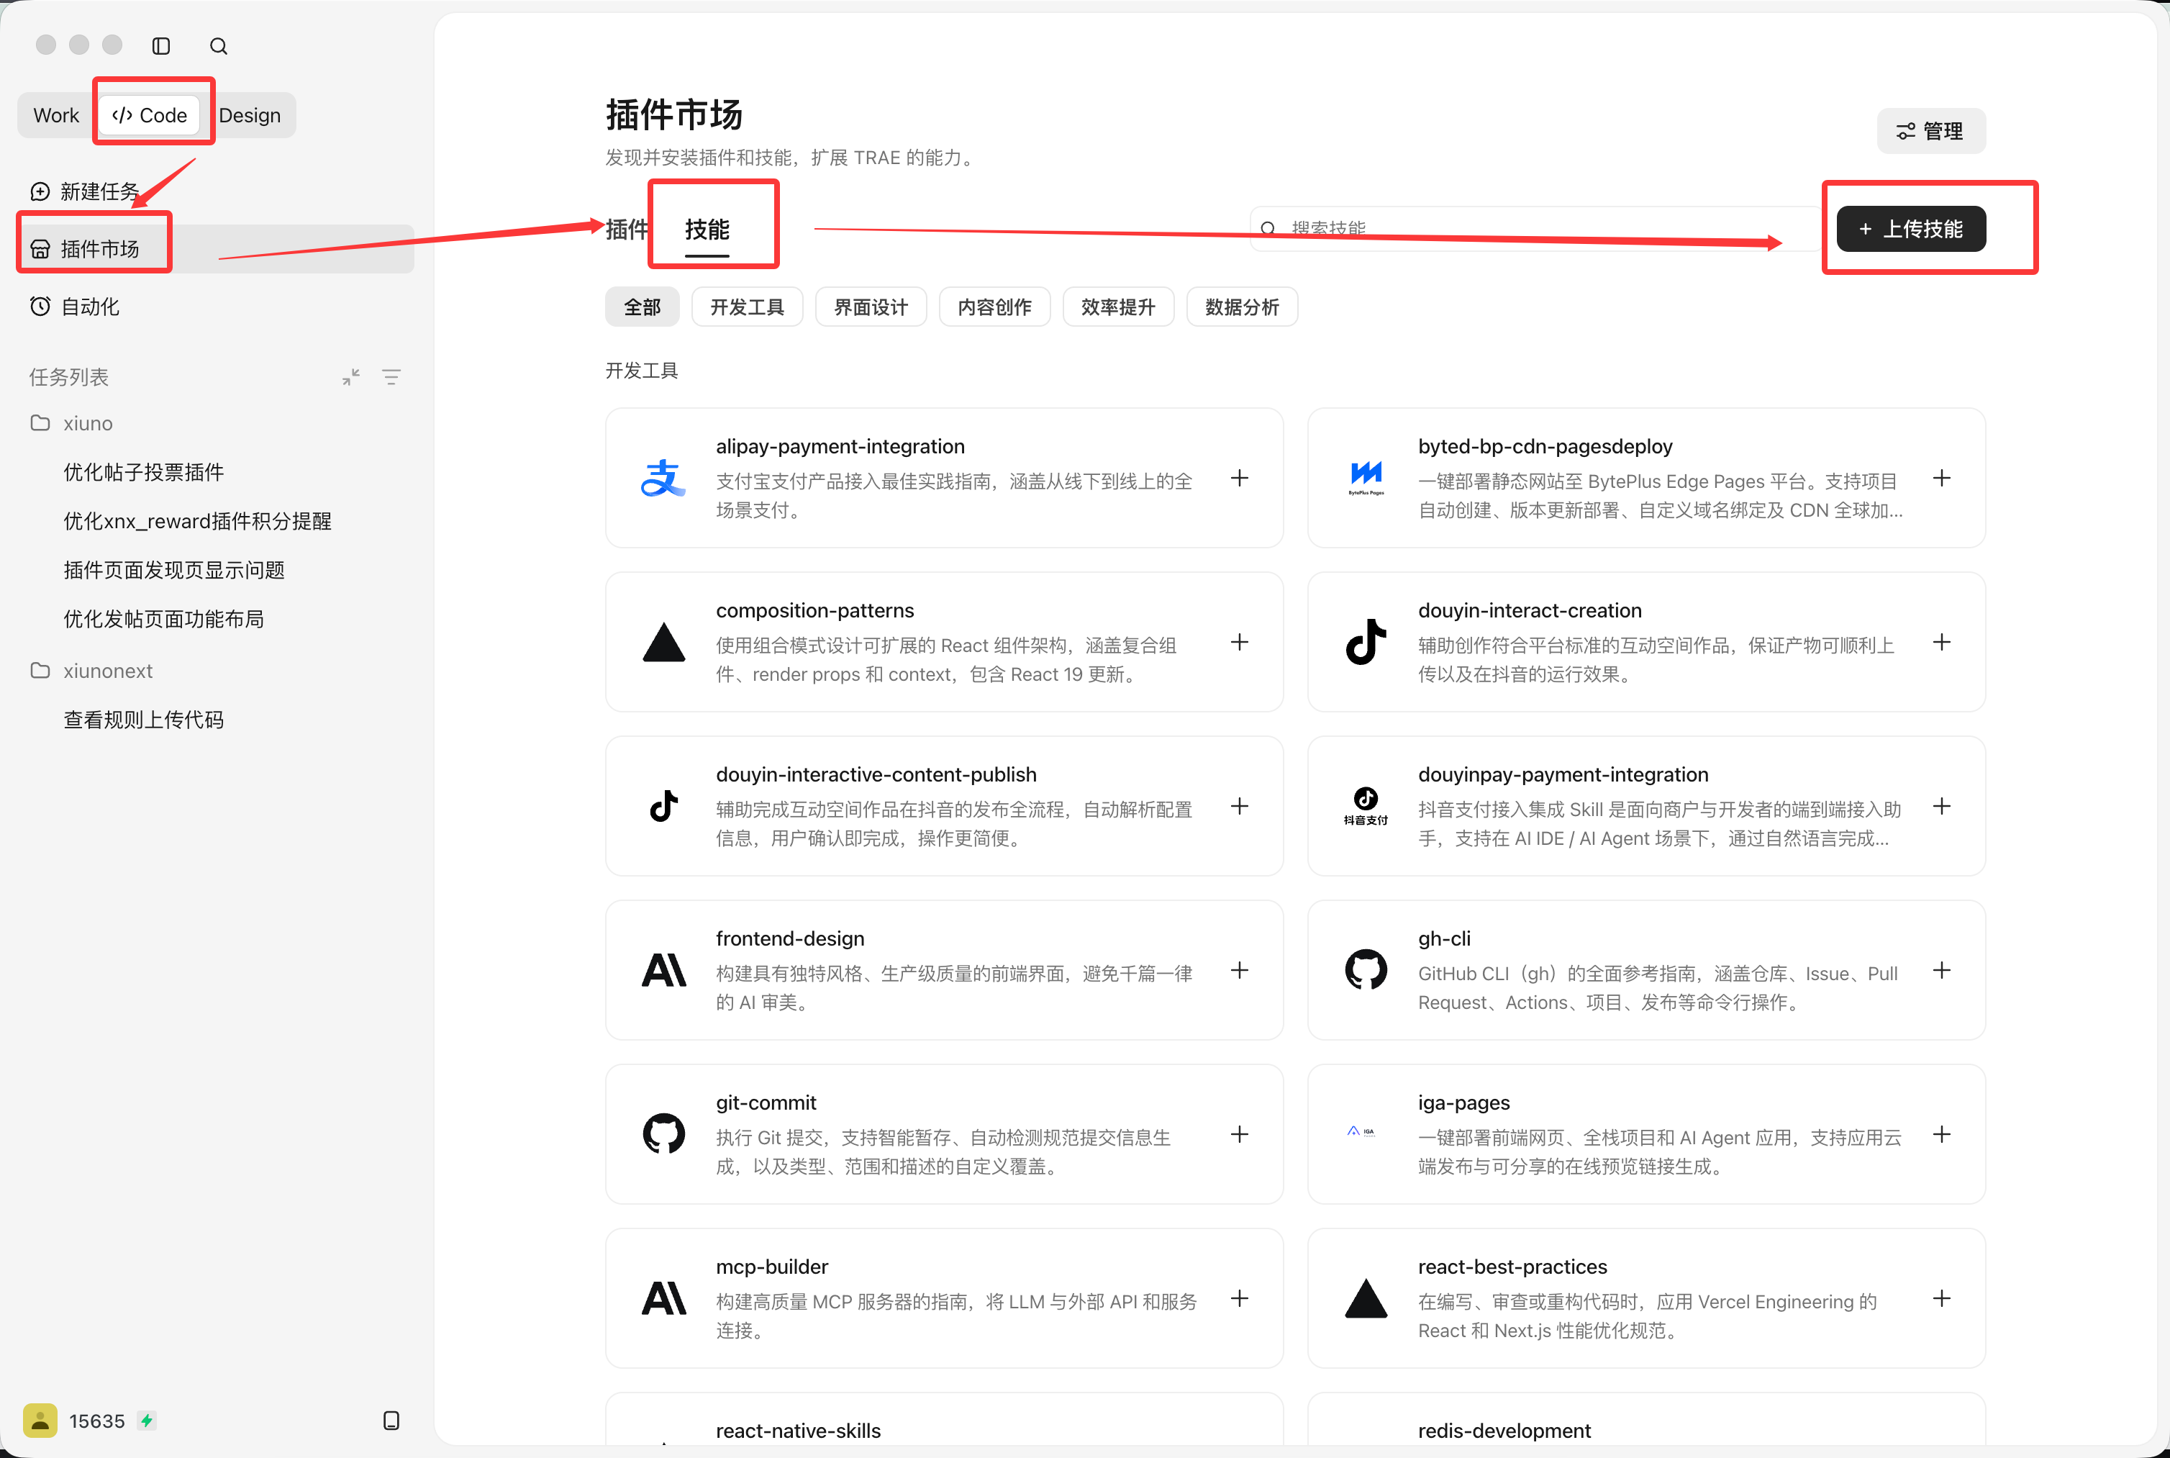Select the 内容创作 category filter
The width and height of the screenshot is (2170, 1458).
pos(995,307)
